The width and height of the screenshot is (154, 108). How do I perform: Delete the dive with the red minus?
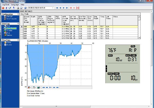(x=74, y=8)
